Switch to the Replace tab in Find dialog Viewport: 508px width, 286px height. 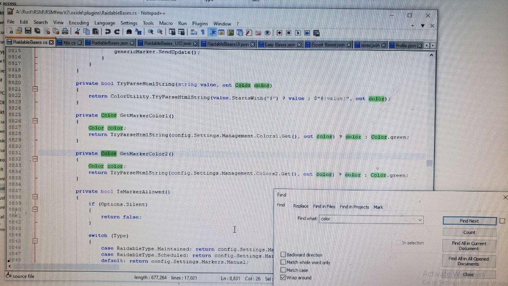[x=300, y=206]
